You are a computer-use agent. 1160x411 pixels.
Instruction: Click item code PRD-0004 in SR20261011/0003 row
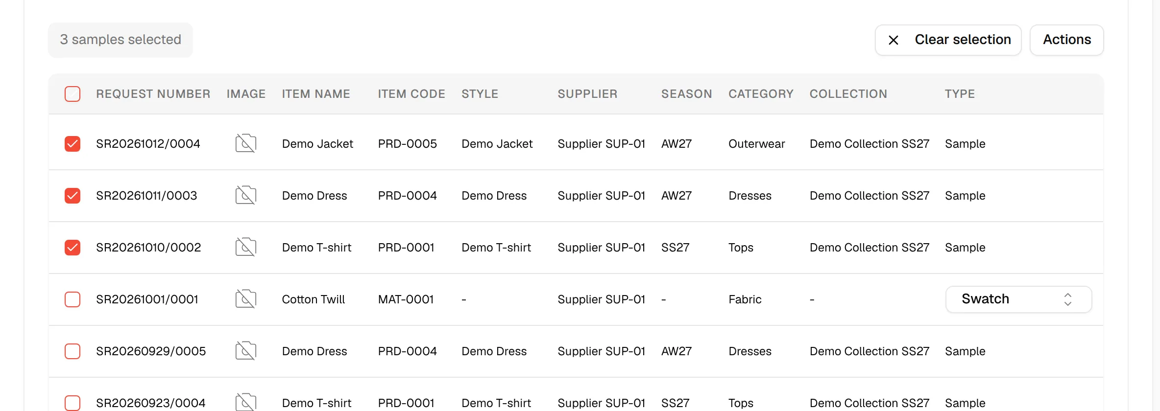[x=407, y=196]
